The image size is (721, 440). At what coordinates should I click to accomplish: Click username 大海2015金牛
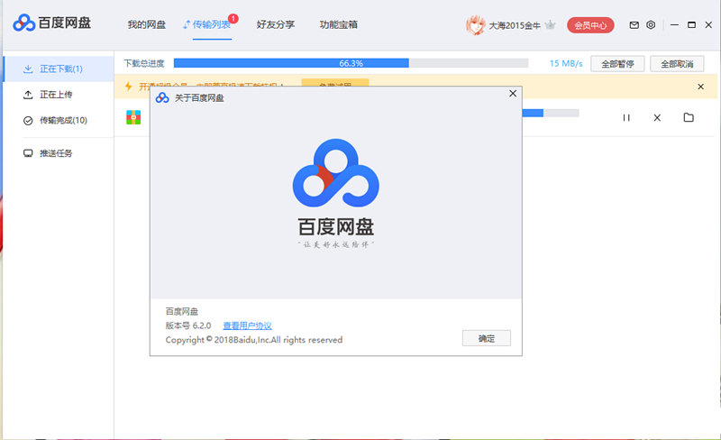tap(515, 25)
